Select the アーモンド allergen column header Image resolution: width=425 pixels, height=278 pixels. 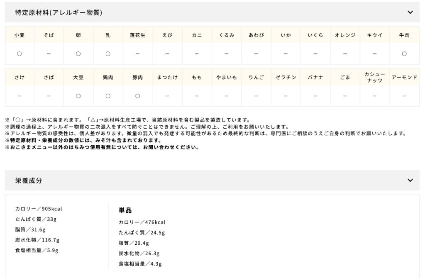pyautogui.click(x=404, y=77)
